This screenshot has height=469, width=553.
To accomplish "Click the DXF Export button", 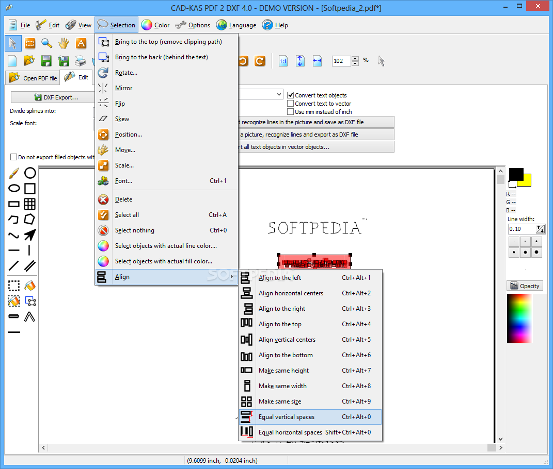I will tap(53, 97).
